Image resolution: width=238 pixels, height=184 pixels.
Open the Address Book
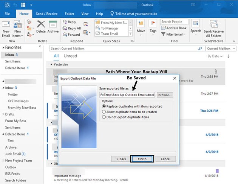[x=174, y=28]
